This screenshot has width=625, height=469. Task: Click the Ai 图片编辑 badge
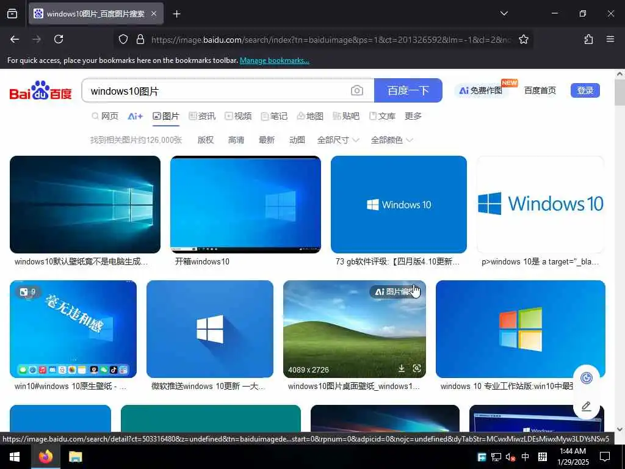coord(395,292)
